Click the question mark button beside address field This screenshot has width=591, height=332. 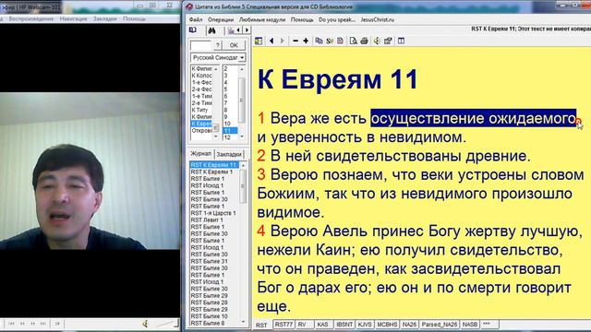tap(218, 45)
